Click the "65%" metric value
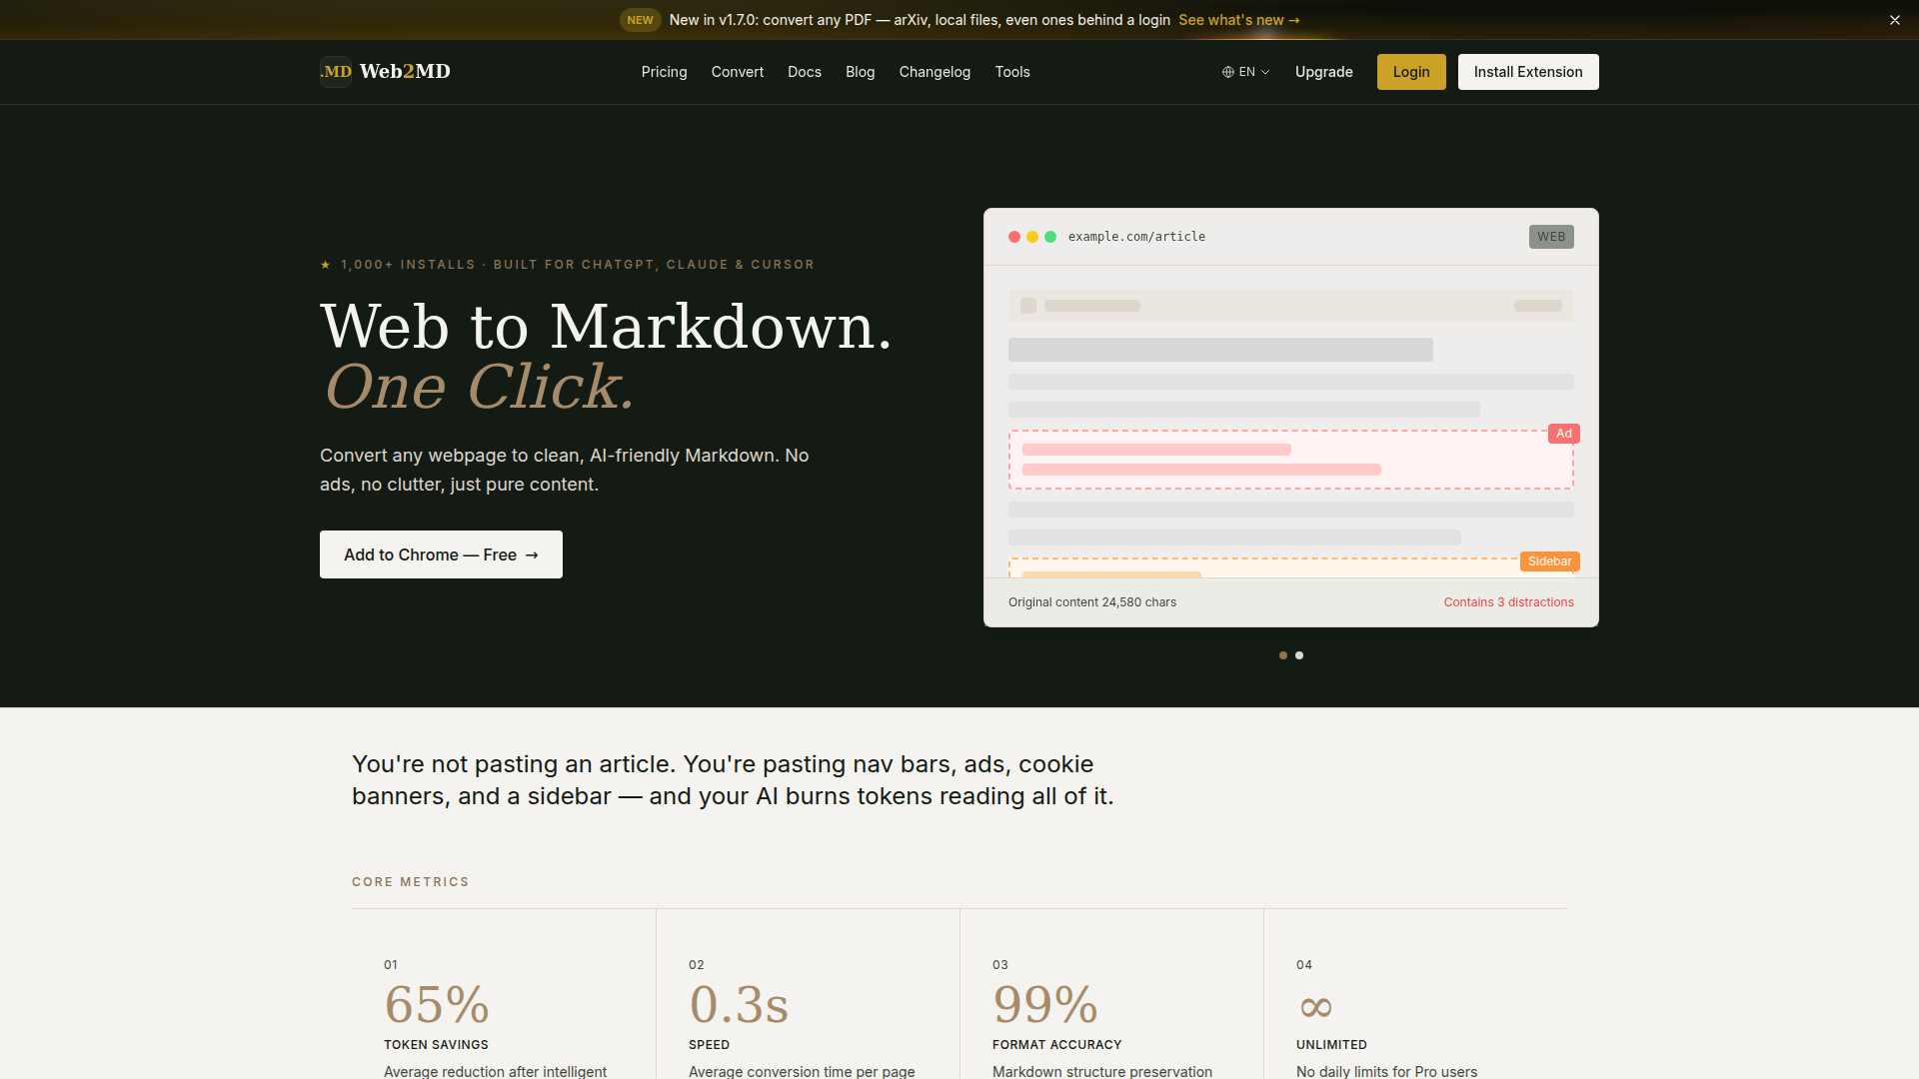The image size is (1919, 1079). [437, 1004]
